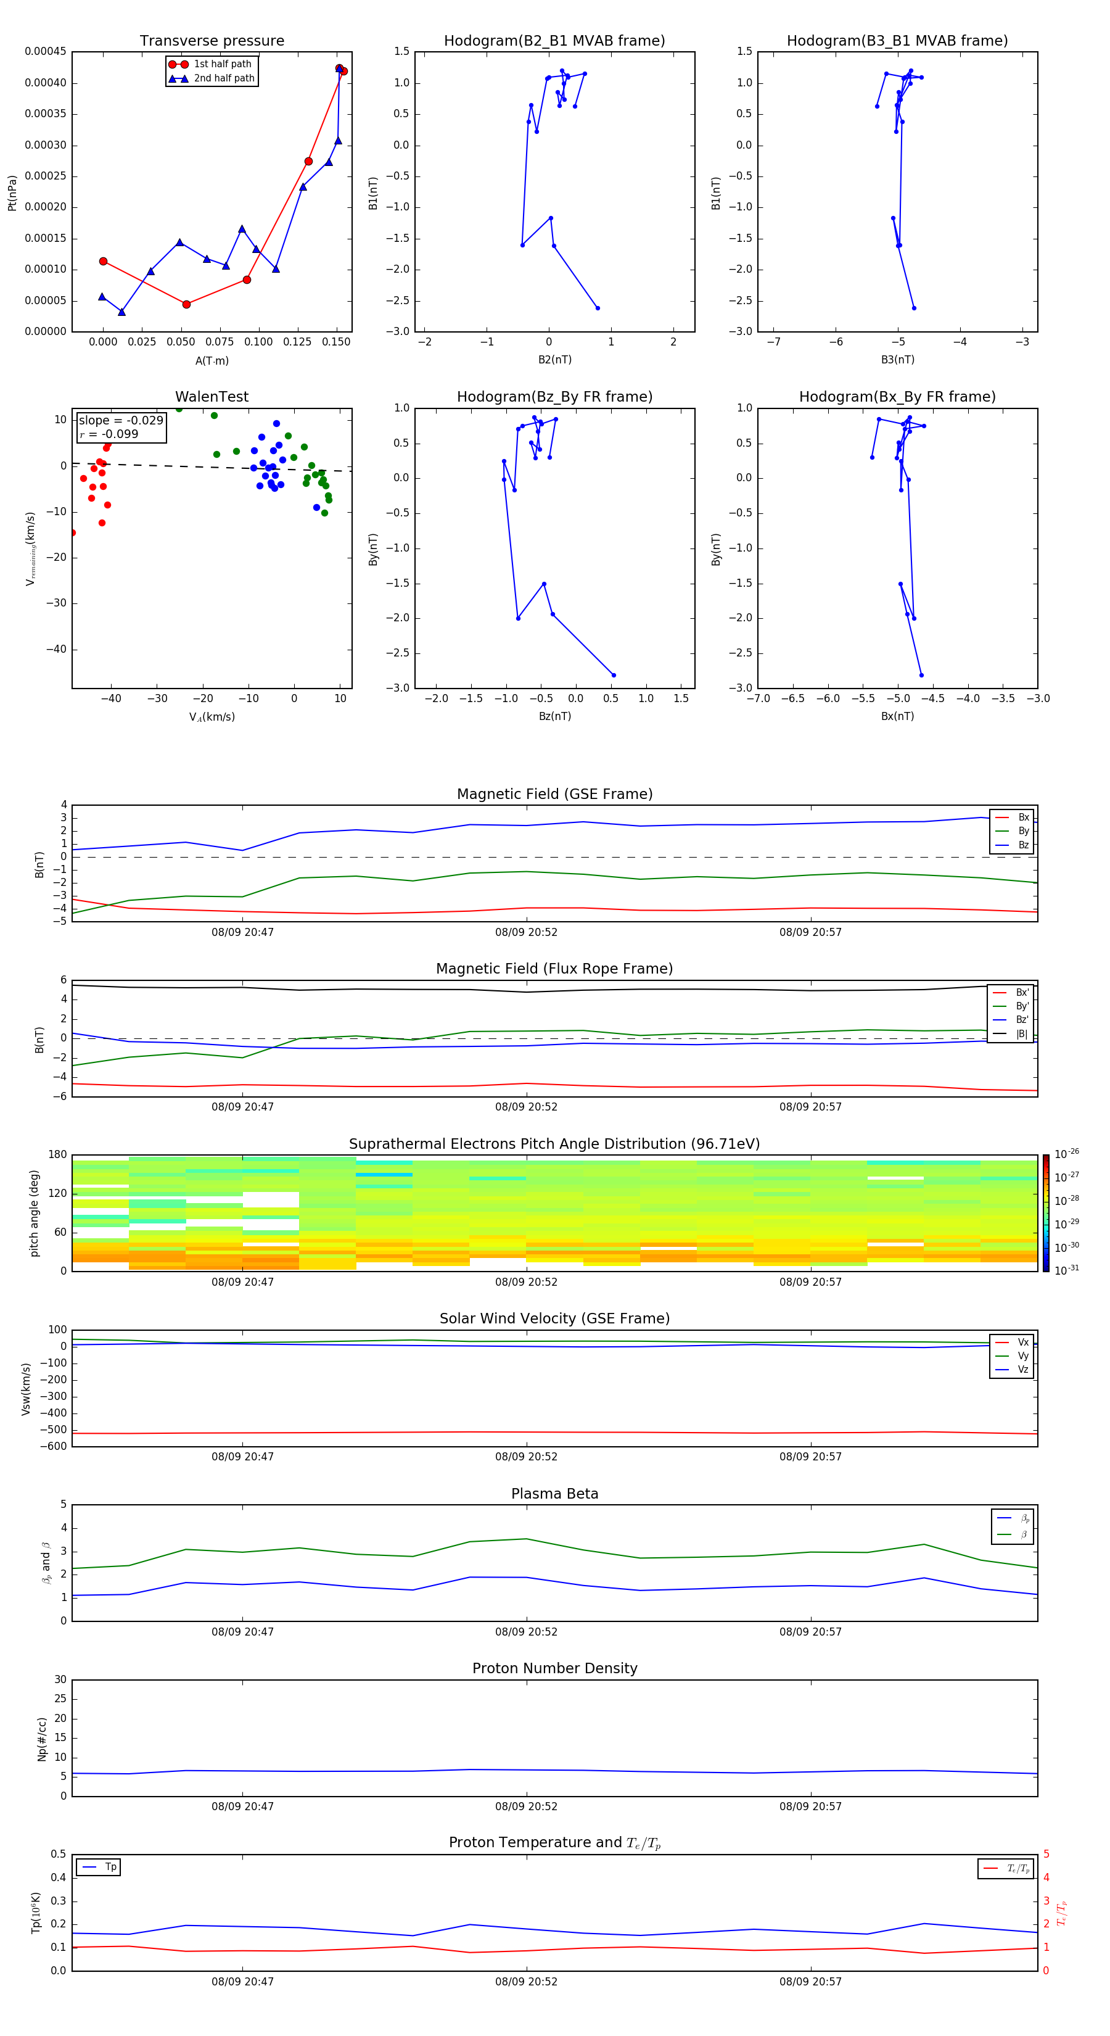1110x2036 pixels.
Task: Select the Vy legend entry
Action: coord(1012,1355)
